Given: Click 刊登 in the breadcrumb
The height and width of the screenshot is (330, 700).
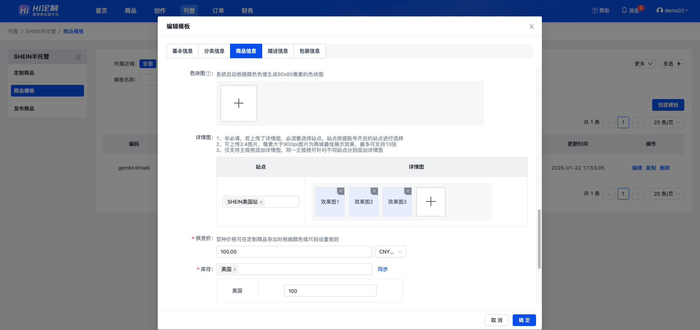Looking at the screenshot, I should point(13,31).
